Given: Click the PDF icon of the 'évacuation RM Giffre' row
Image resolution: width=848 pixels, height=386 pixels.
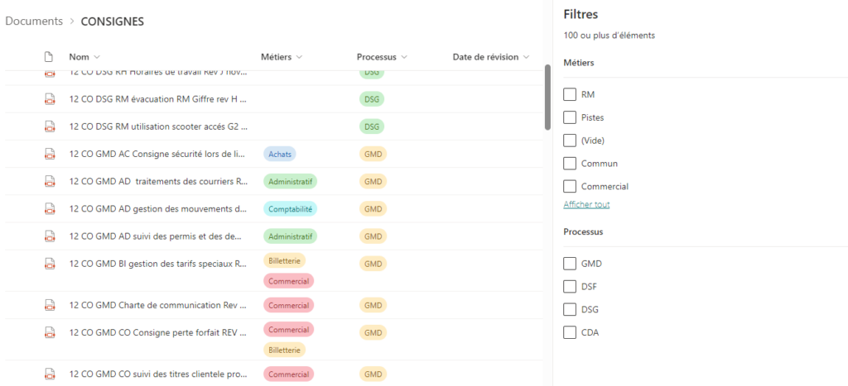Looking at the screenshot, I should [x=50, y=99].
